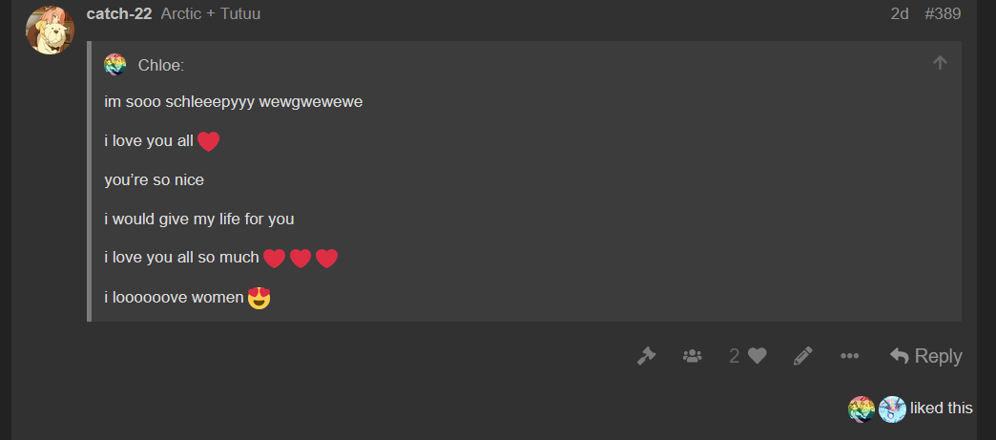Click the Chloe name in the quote header

point(160,65)
